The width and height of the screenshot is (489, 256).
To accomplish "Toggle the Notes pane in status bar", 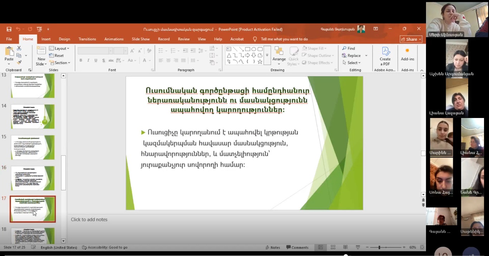I will pos(273,247).
